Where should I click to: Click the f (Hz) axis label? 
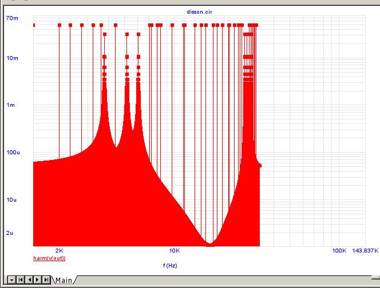(x=170, y=266)
